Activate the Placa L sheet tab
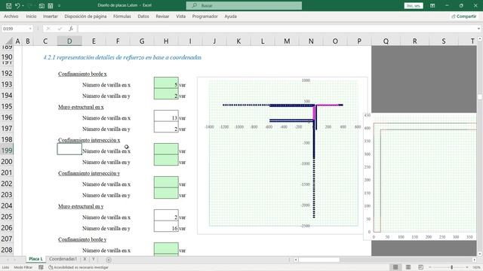Viewport: 483px width, 271px height. tap(35, 259)
